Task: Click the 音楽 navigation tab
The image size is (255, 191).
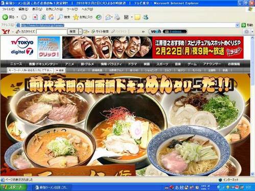Action: 178,64
